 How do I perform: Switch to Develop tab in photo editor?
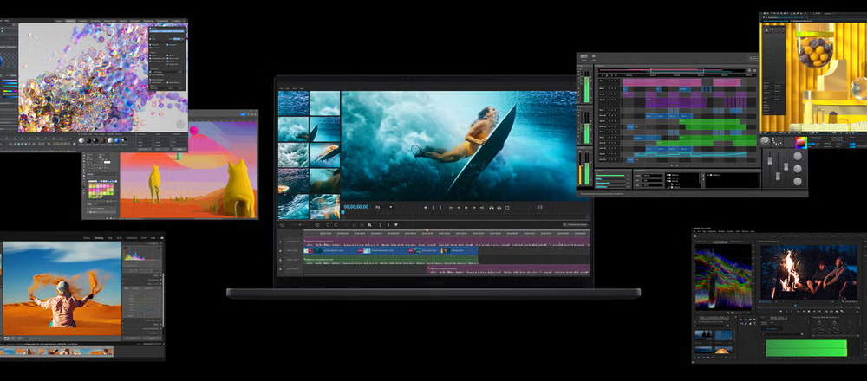click(x=99, y=238)
